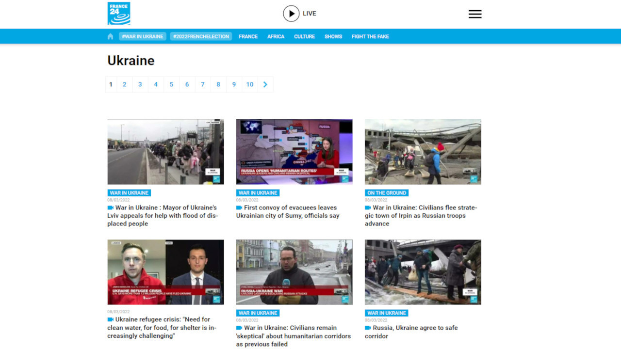Image resolution: width=621 pixels, height=349 pixels.
Task: Click the home icon in navigation bar
Action: pyautogui.click(x=111, y=36)
